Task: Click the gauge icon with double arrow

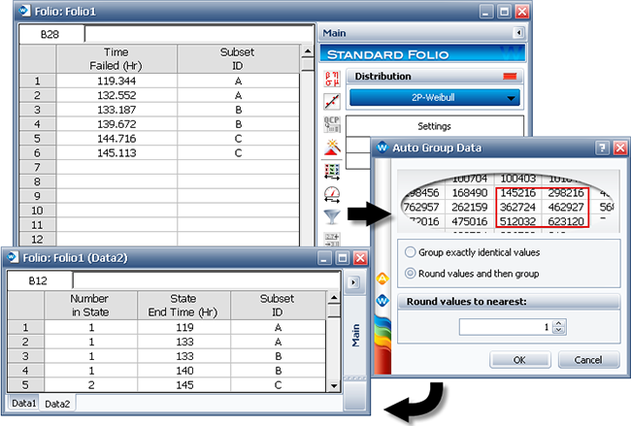Action: click(332, 194)
